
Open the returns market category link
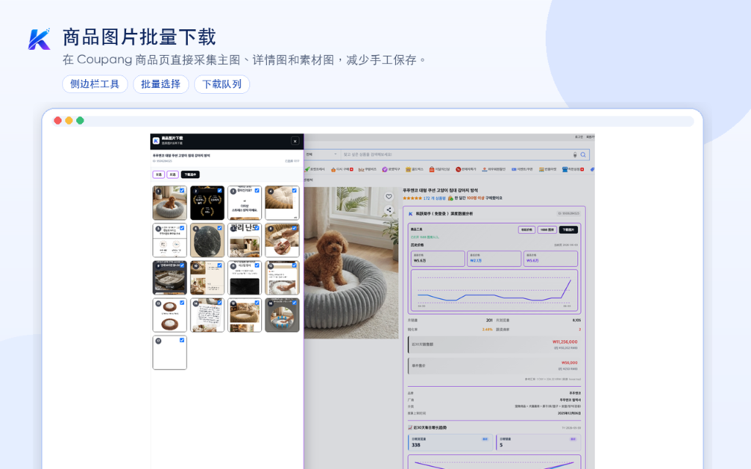tap(547, 169)
